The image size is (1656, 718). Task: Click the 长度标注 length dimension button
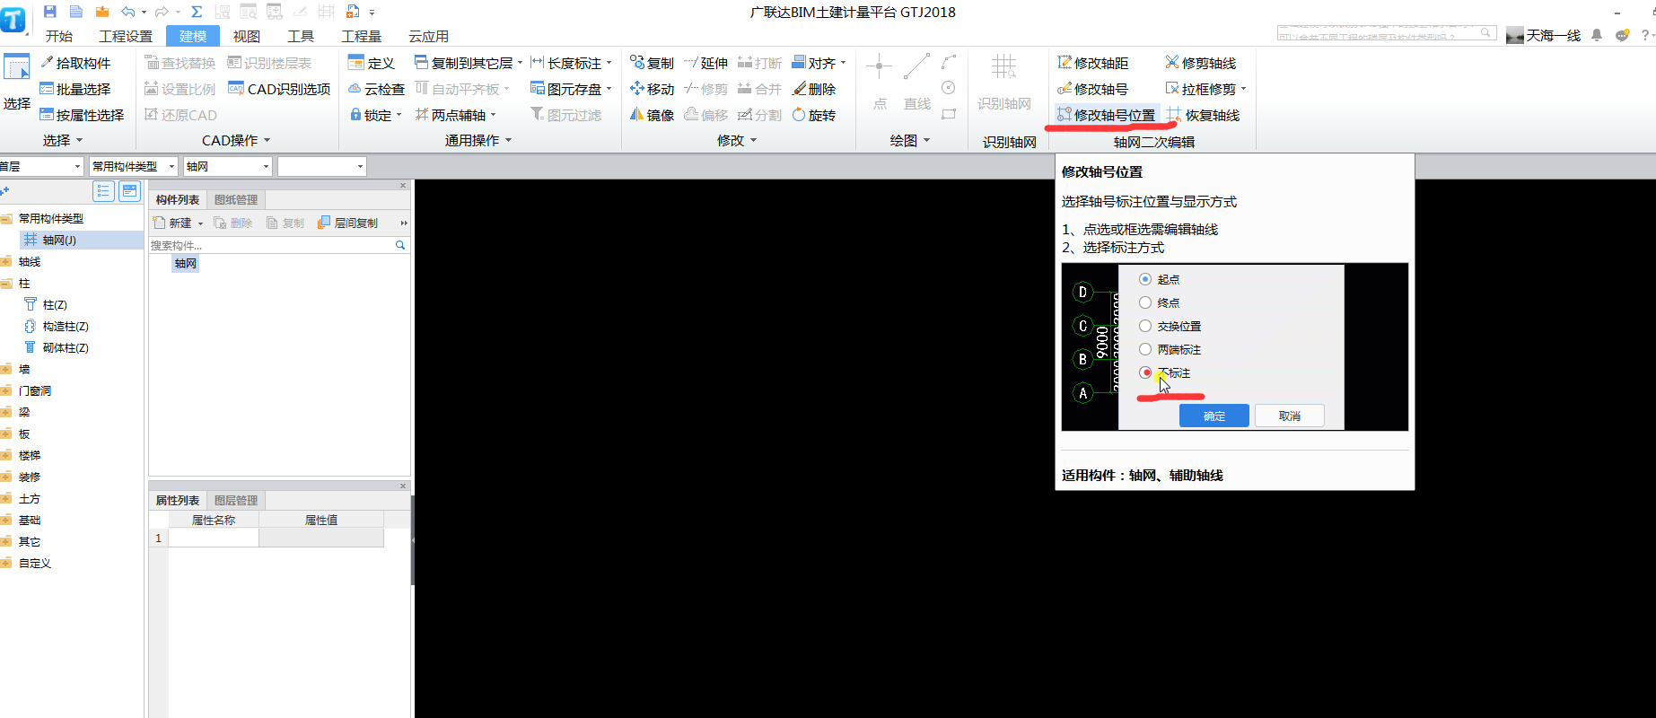pos(571,63)
